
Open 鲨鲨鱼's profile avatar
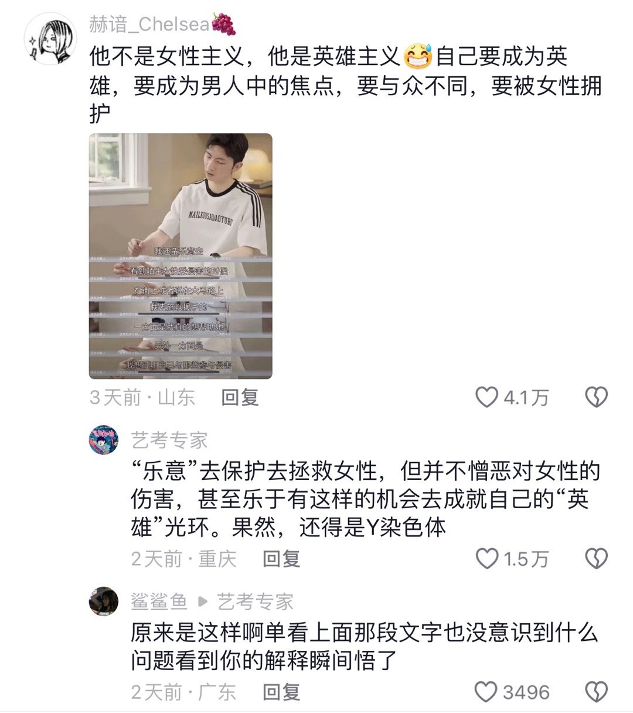[104, 601]
